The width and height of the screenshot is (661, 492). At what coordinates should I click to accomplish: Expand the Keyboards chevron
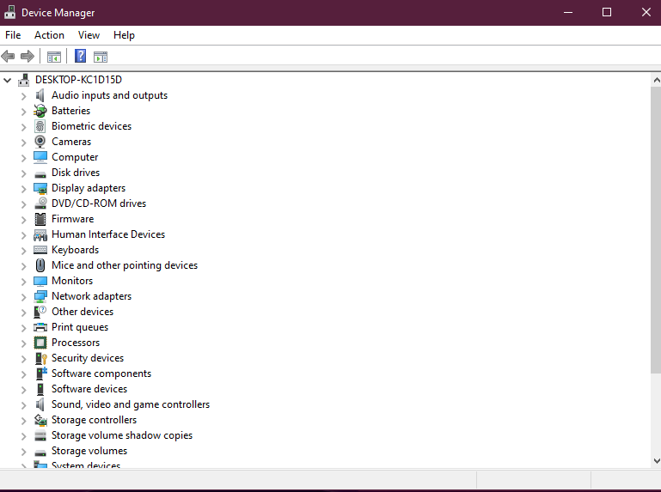pyautogui.click(x=23, y=251)
